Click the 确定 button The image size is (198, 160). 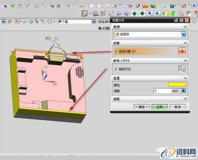142,107
